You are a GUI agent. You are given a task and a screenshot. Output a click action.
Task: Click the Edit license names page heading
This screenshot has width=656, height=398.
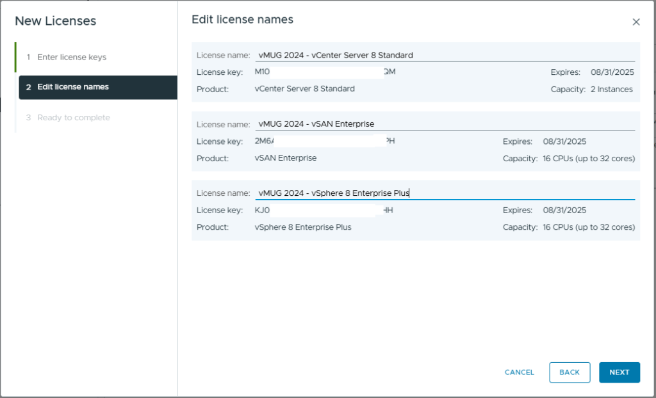(242, 20)
